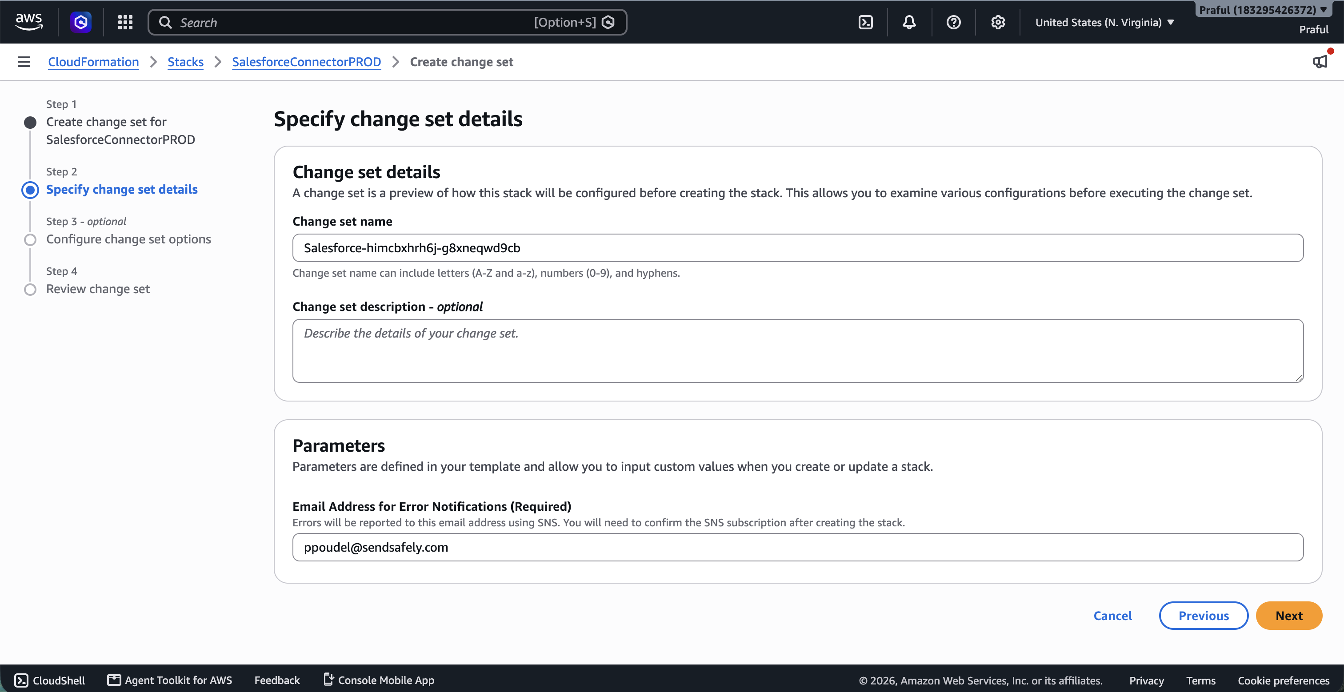Screen dimensions: 1344x692
Task: Open settings gear in header
Action: (x=998, y=22)
